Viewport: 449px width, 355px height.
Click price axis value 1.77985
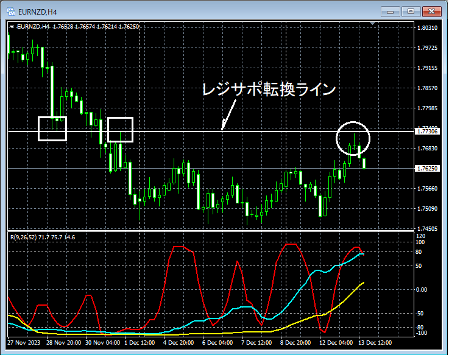(x=427, y=108)
